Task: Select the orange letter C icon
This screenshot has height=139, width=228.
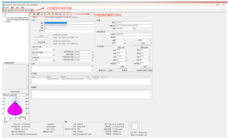Action: [68, 14]
